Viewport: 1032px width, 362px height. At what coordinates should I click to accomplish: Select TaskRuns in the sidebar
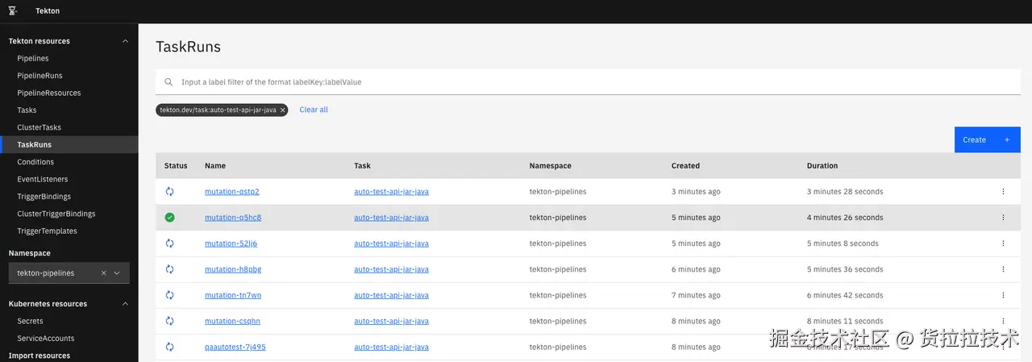point(69,145)
